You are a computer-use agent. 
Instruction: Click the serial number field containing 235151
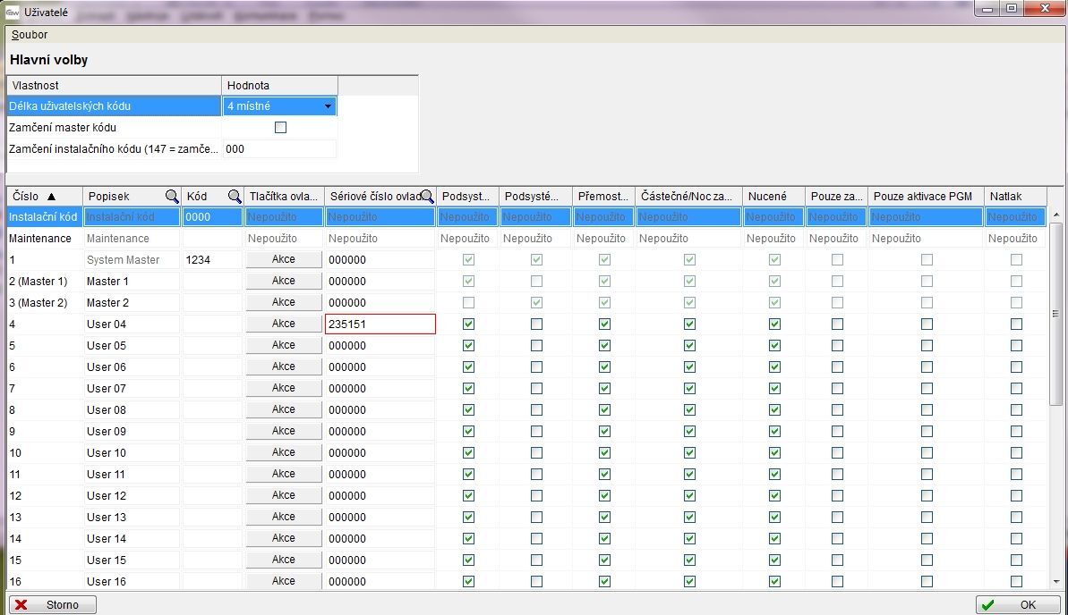point(380,324)
